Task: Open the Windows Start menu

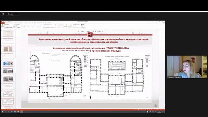Action: (2, 112)
